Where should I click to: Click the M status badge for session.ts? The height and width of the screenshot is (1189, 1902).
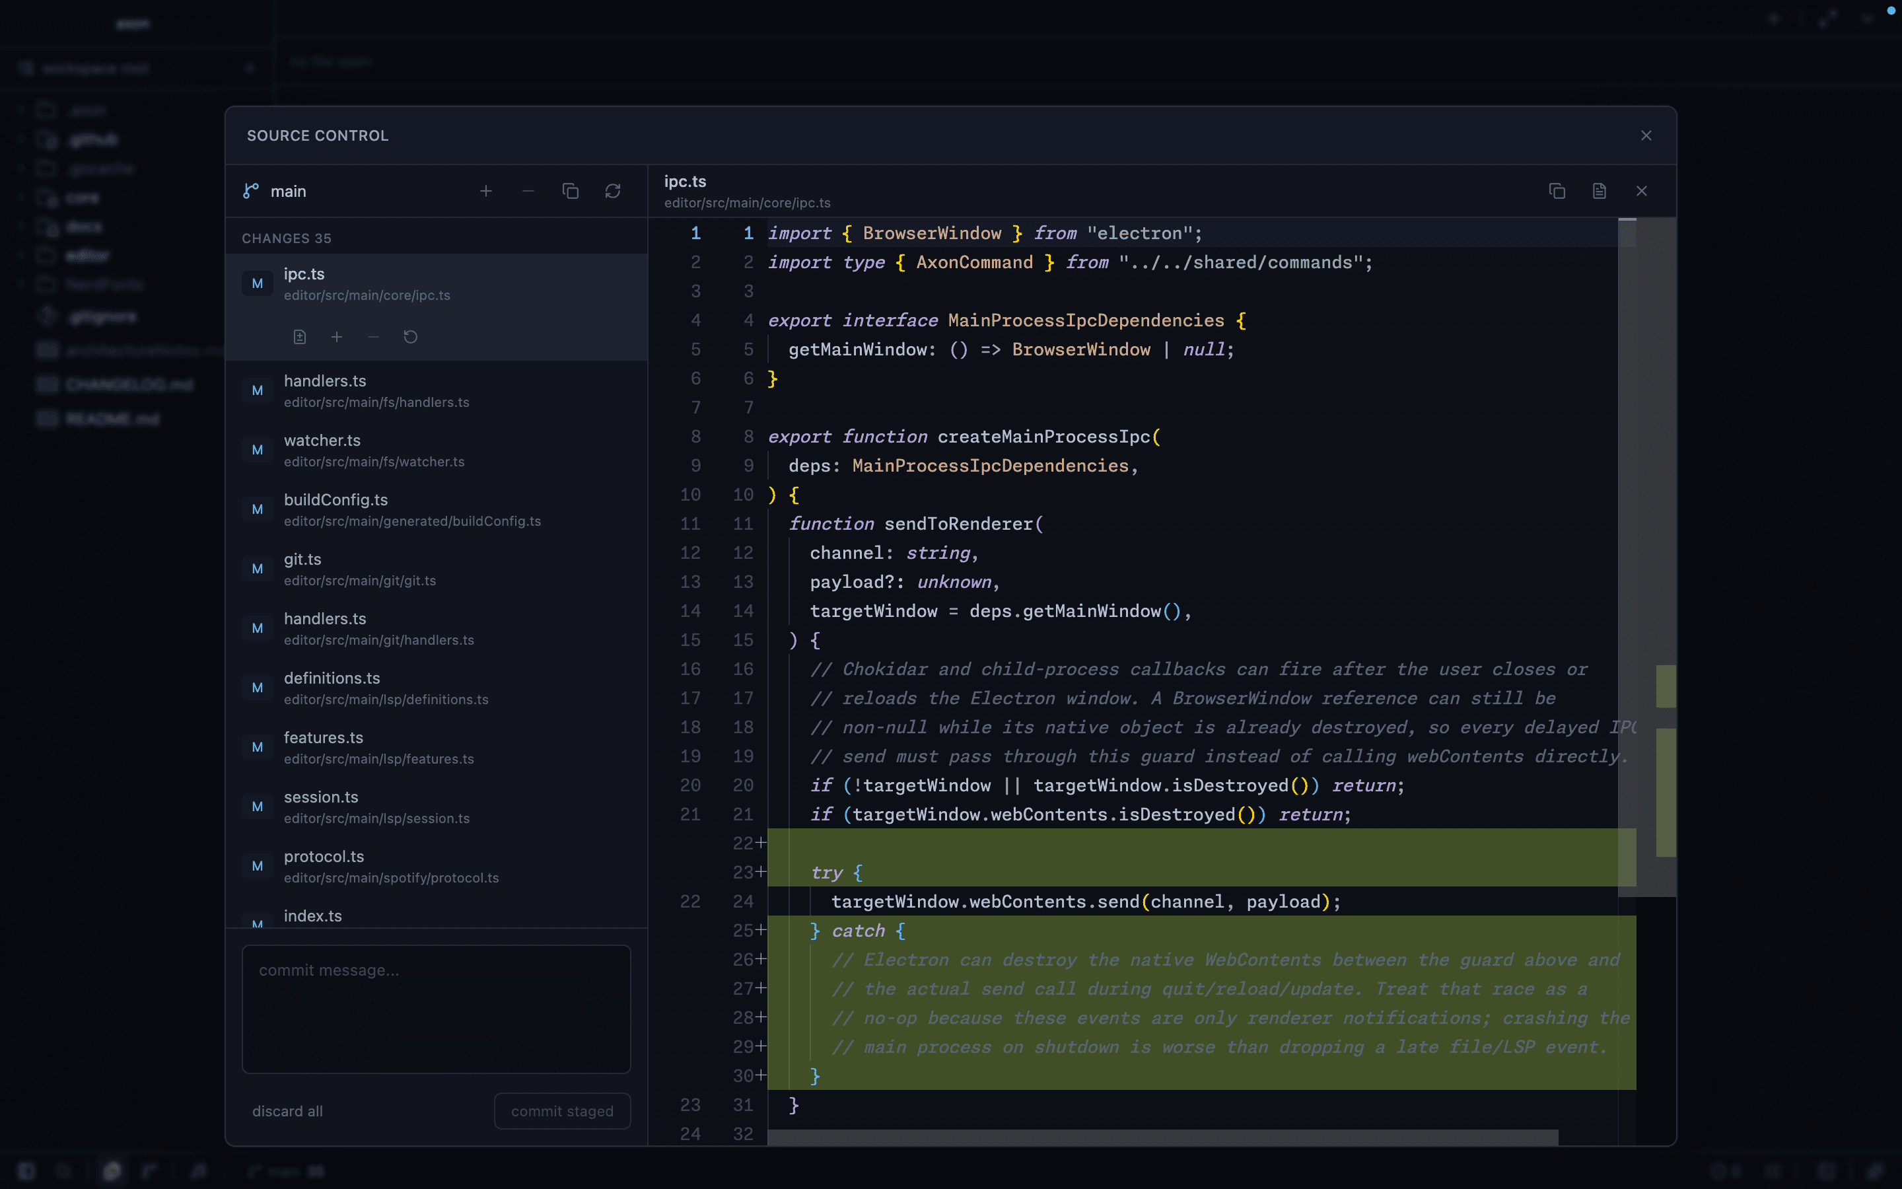tap(257, 807)
